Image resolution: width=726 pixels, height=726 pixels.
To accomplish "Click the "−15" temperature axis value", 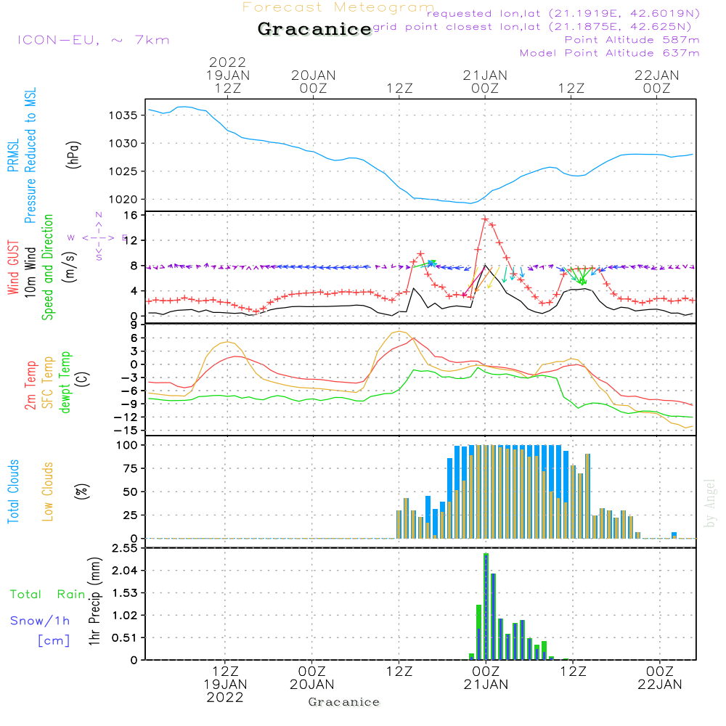I will [126, 431].
